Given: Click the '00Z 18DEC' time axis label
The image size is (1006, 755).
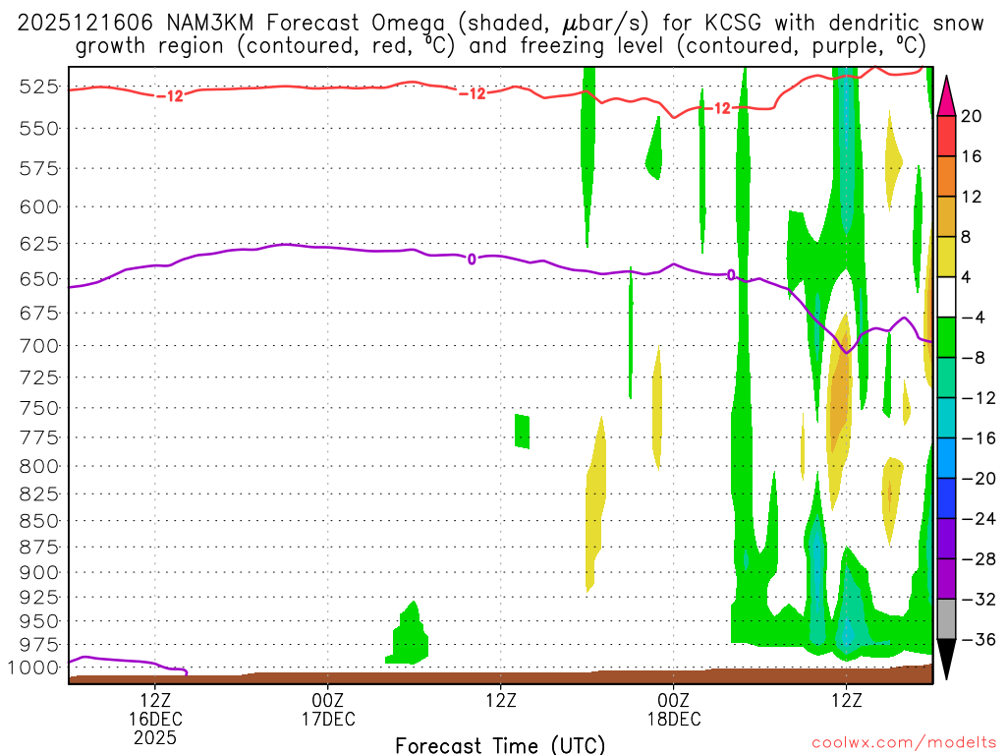Looking at the screenshot, I should click(x=674, y=709).
